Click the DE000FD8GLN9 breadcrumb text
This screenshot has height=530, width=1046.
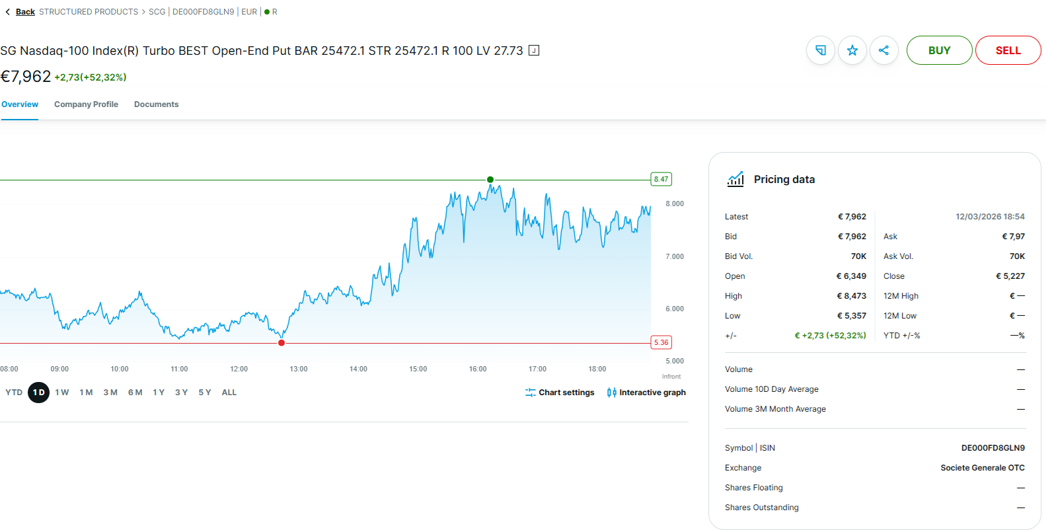pos(204,12)
